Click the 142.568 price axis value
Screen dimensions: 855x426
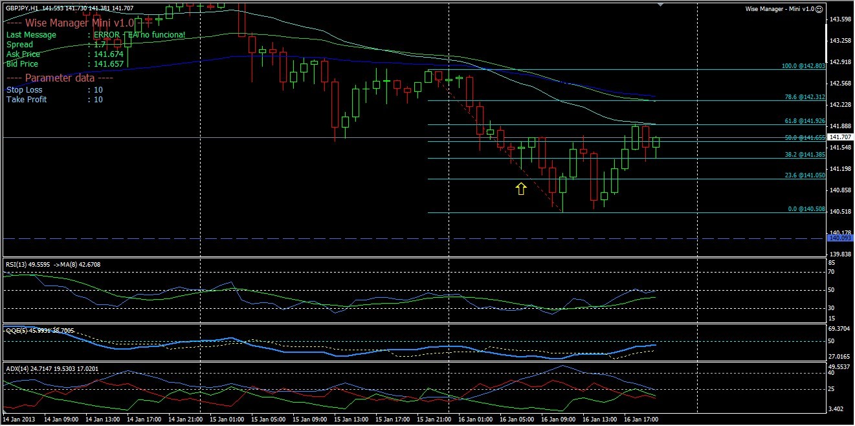840,84
